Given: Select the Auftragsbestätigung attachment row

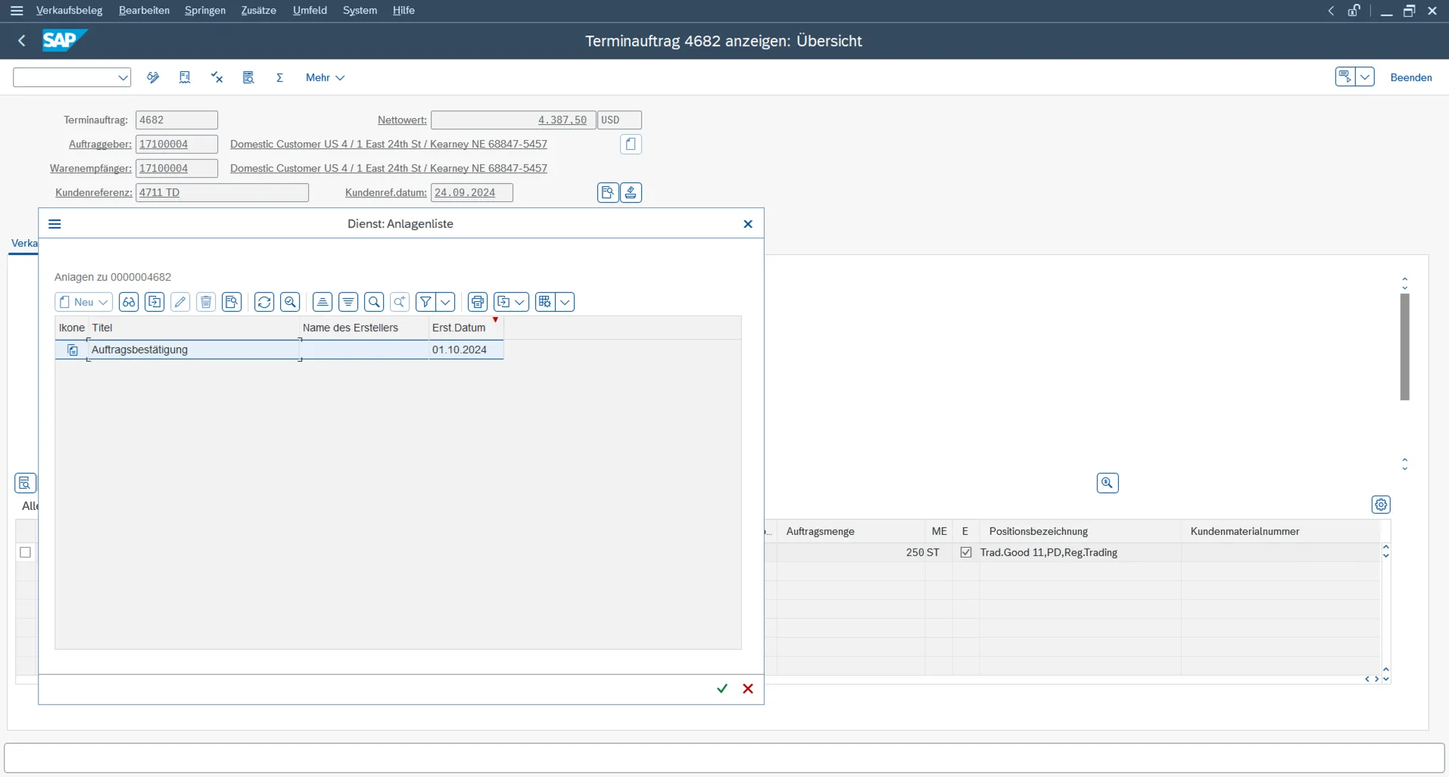Looking at the screenshot, I should pyautogui.click(x=279, y=350).
